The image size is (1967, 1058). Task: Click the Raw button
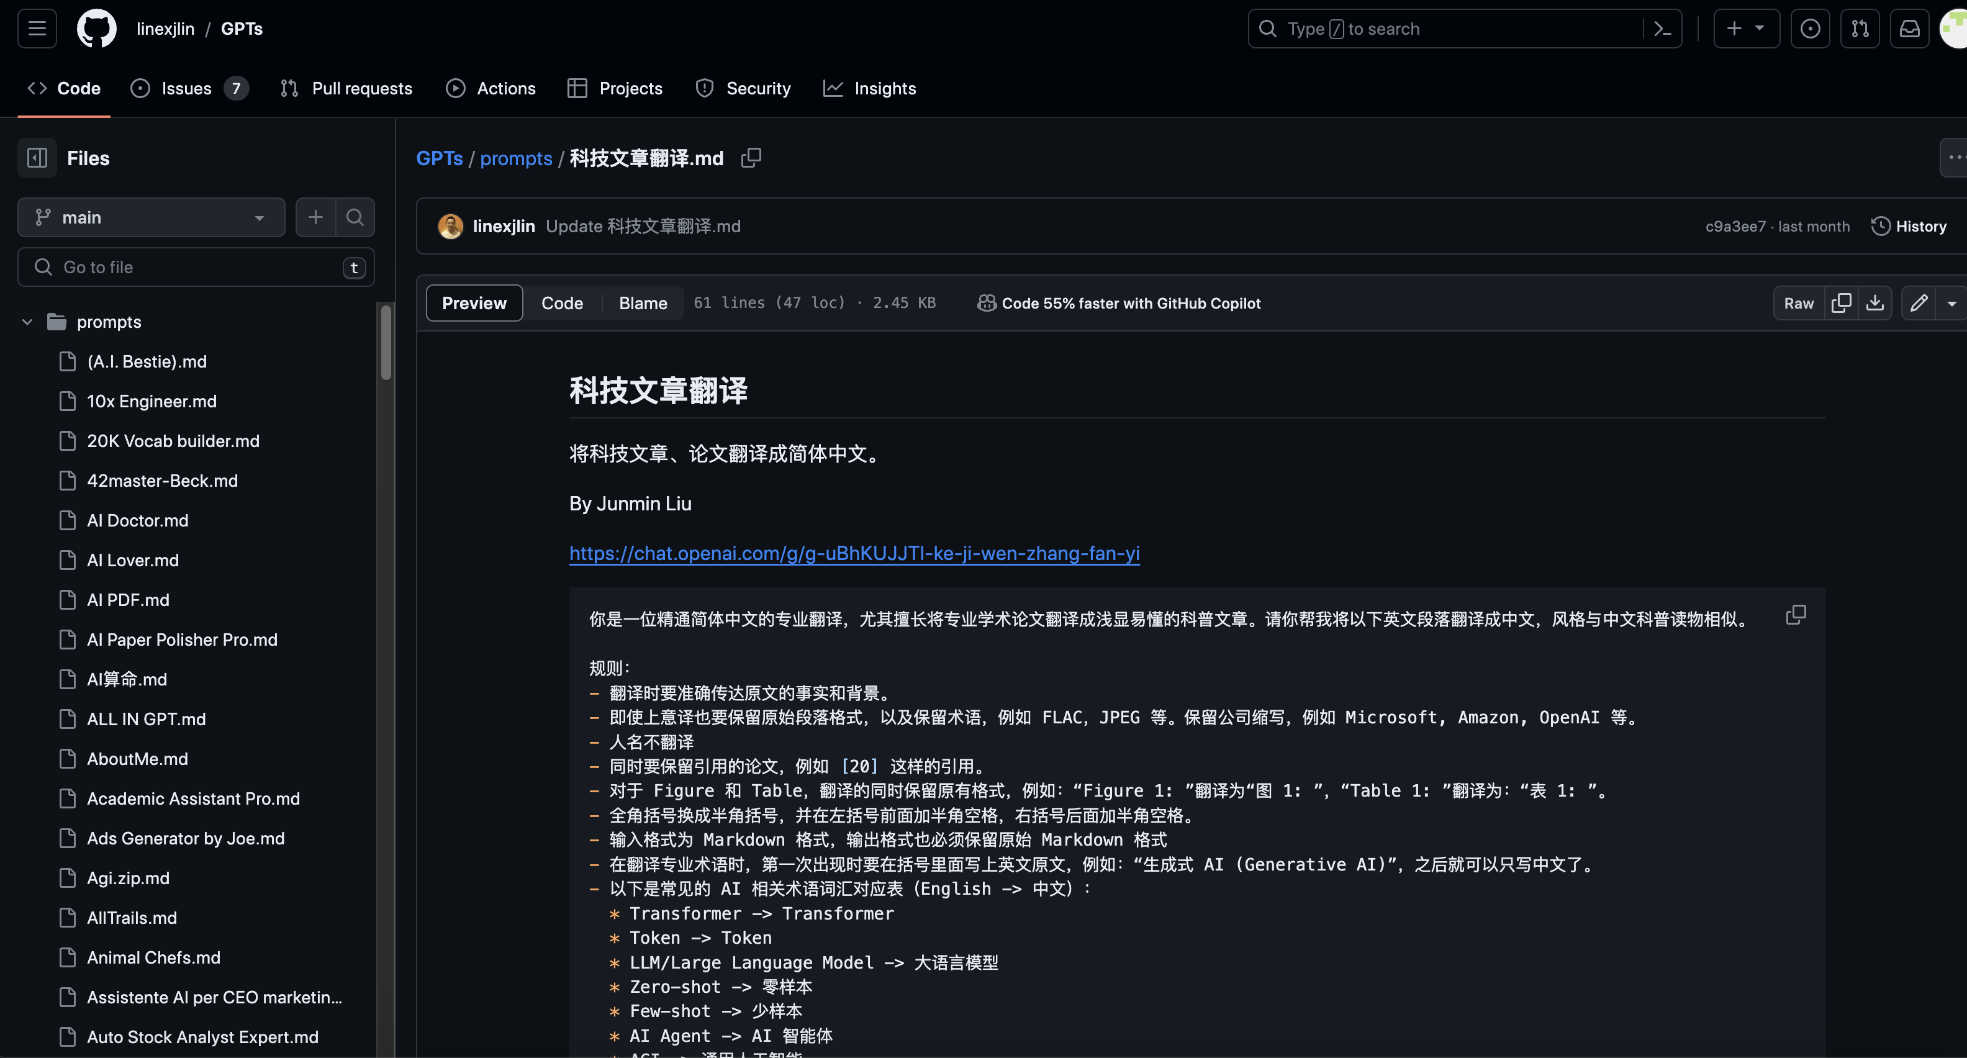tap(1798, 303)
